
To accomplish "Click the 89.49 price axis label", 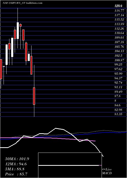I will tap(118, 92).
